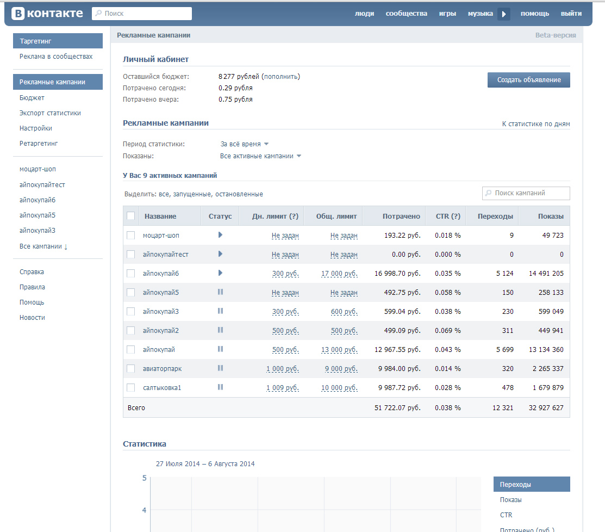Open the 'За всё время' period dropdown
Viewport: 605px width, 532px height.
(244, 144)
